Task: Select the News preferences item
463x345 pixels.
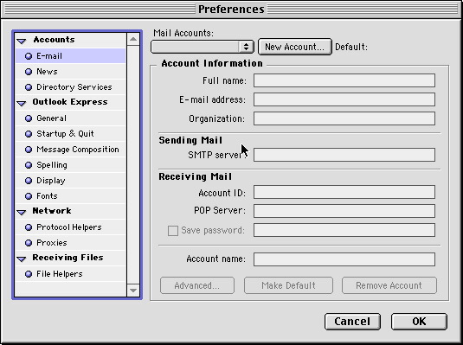Action: click(x=71, y=72)
